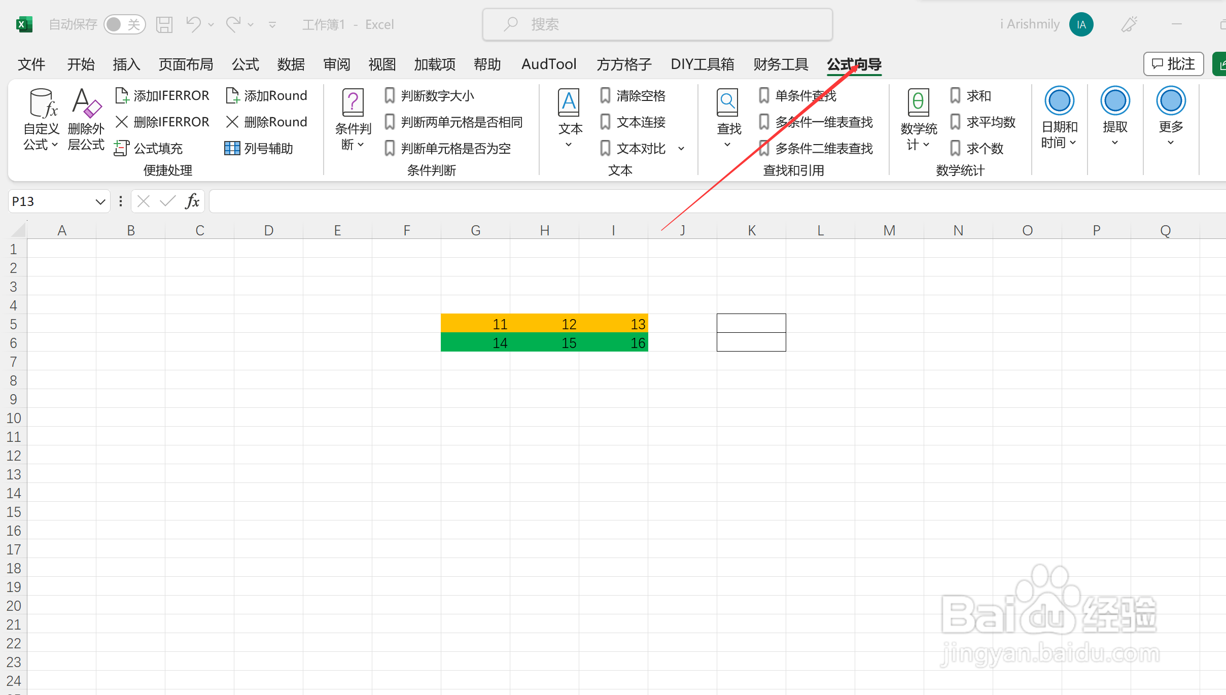Click the user account avatar IA
The height and width of the screenshot is (695, 1226).
[x=1081, y=24]
